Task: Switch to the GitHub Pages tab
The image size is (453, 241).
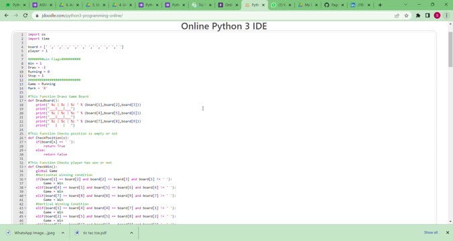Action: (334, 5)
